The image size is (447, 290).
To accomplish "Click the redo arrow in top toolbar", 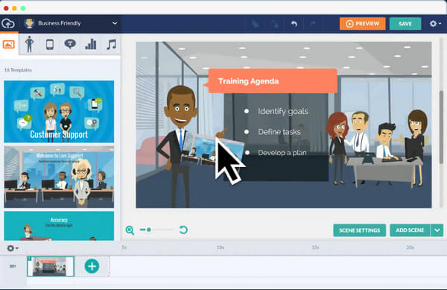I will tap(313, 24).
